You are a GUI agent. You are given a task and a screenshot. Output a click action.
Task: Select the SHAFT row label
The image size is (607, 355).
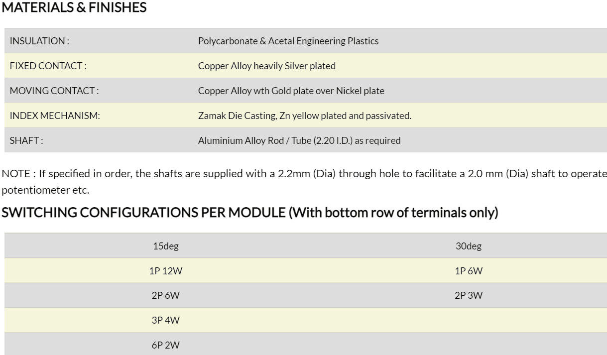26,140
